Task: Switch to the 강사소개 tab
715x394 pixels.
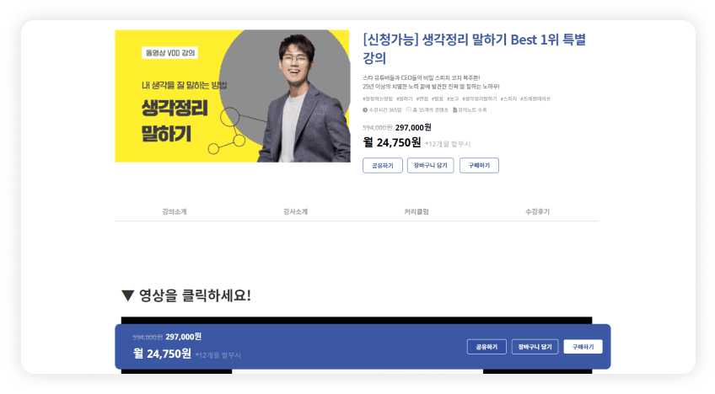Action: pyautogui.click(x=295, y=212)
